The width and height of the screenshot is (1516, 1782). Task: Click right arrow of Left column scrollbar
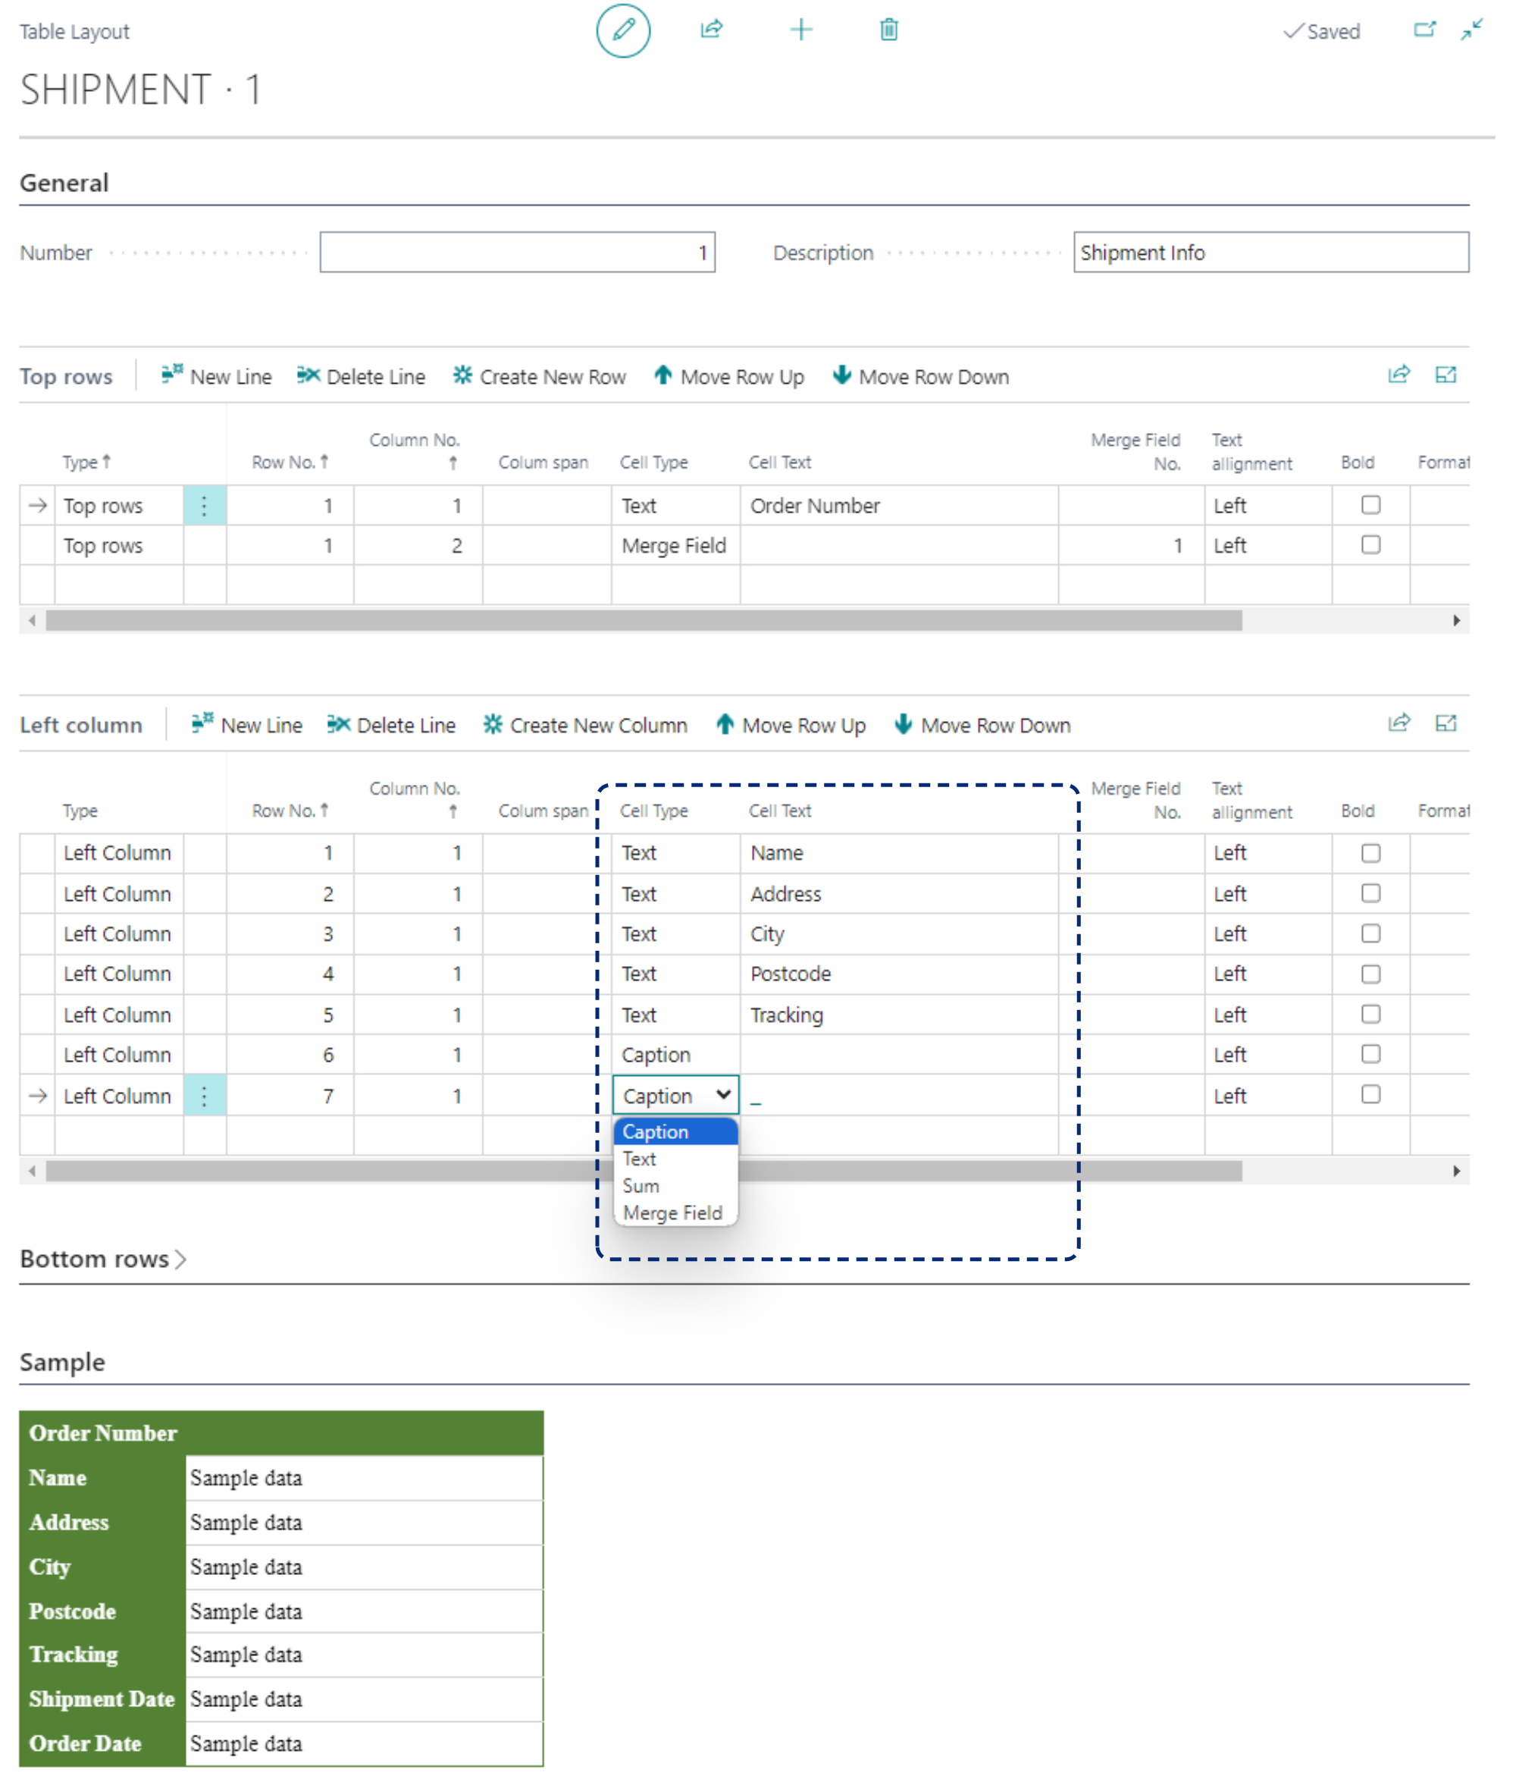point(1456,1170)
